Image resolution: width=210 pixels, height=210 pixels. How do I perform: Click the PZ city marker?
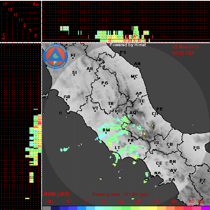[x=202, y=183]
